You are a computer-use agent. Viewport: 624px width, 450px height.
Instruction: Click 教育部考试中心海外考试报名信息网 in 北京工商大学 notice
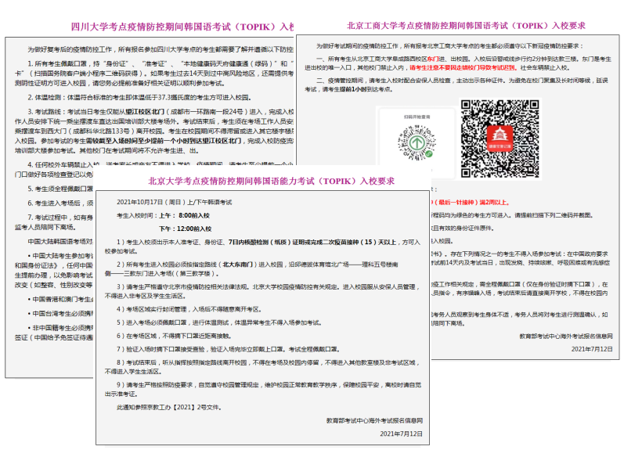(566, 337)
